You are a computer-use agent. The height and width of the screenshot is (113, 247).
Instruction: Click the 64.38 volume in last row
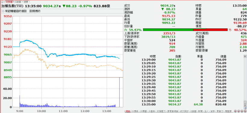click(x=198, y=105)
